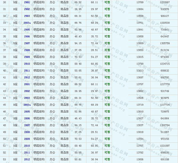The height and width of the screenshot is (163, 178).
Task: Click the 2907 room link
Action: (27, 43)
